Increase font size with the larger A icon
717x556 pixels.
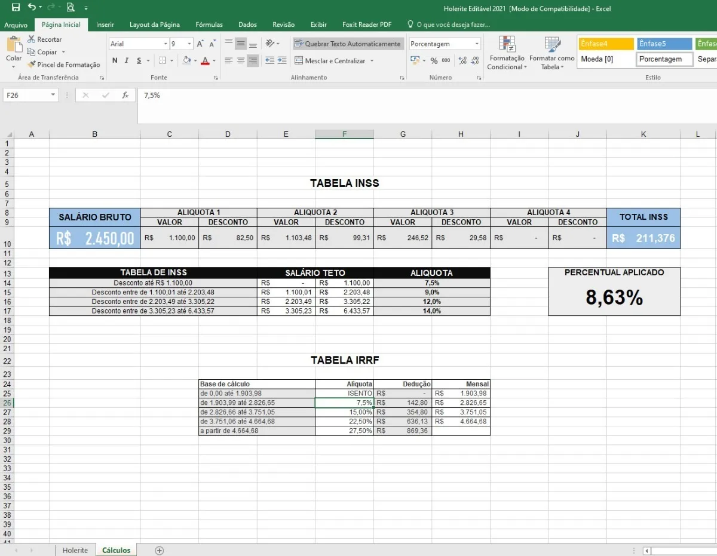(x=200, y=44)
